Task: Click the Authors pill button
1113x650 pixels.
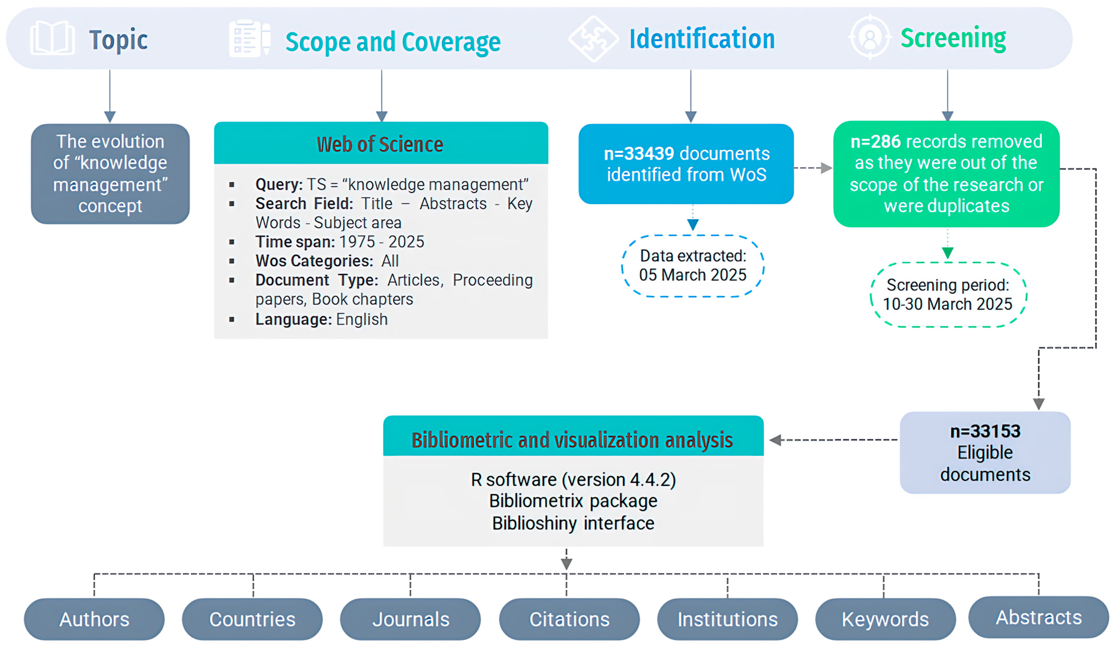Action: tap(94, 619)
